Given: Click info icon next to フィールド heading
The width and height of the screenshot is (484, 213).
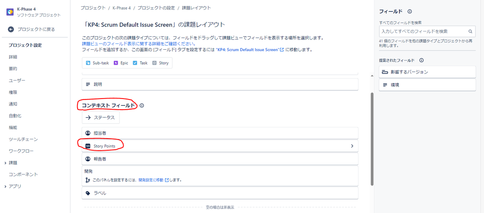Looking at the screenshot, I should pyautogui.click(x=409, y=12).
